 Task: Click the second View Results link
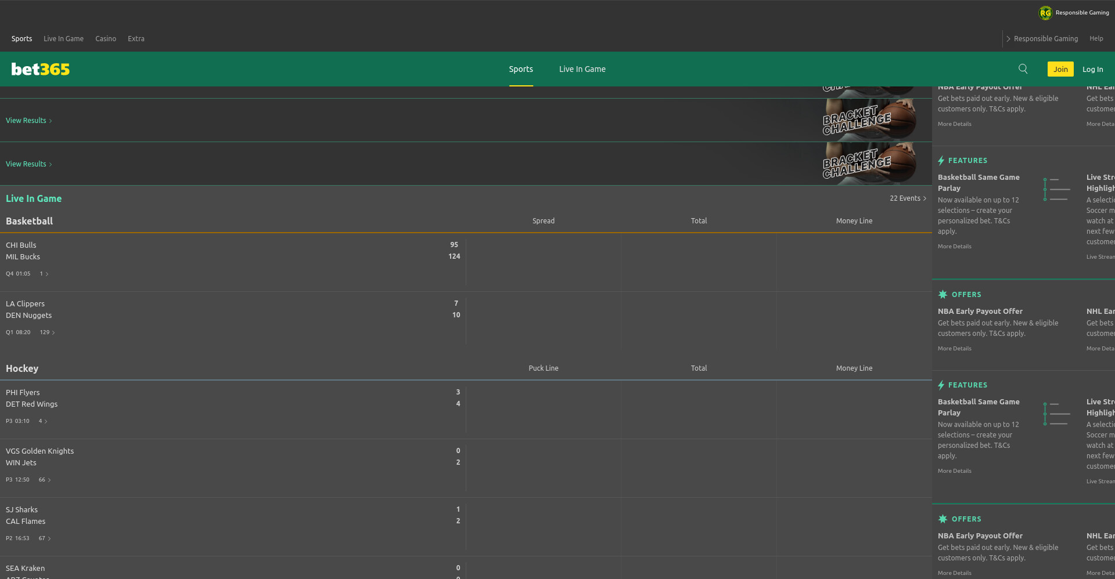[x=29, y=164]
